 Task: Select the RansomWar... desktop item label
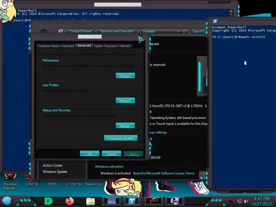point(95,184)
